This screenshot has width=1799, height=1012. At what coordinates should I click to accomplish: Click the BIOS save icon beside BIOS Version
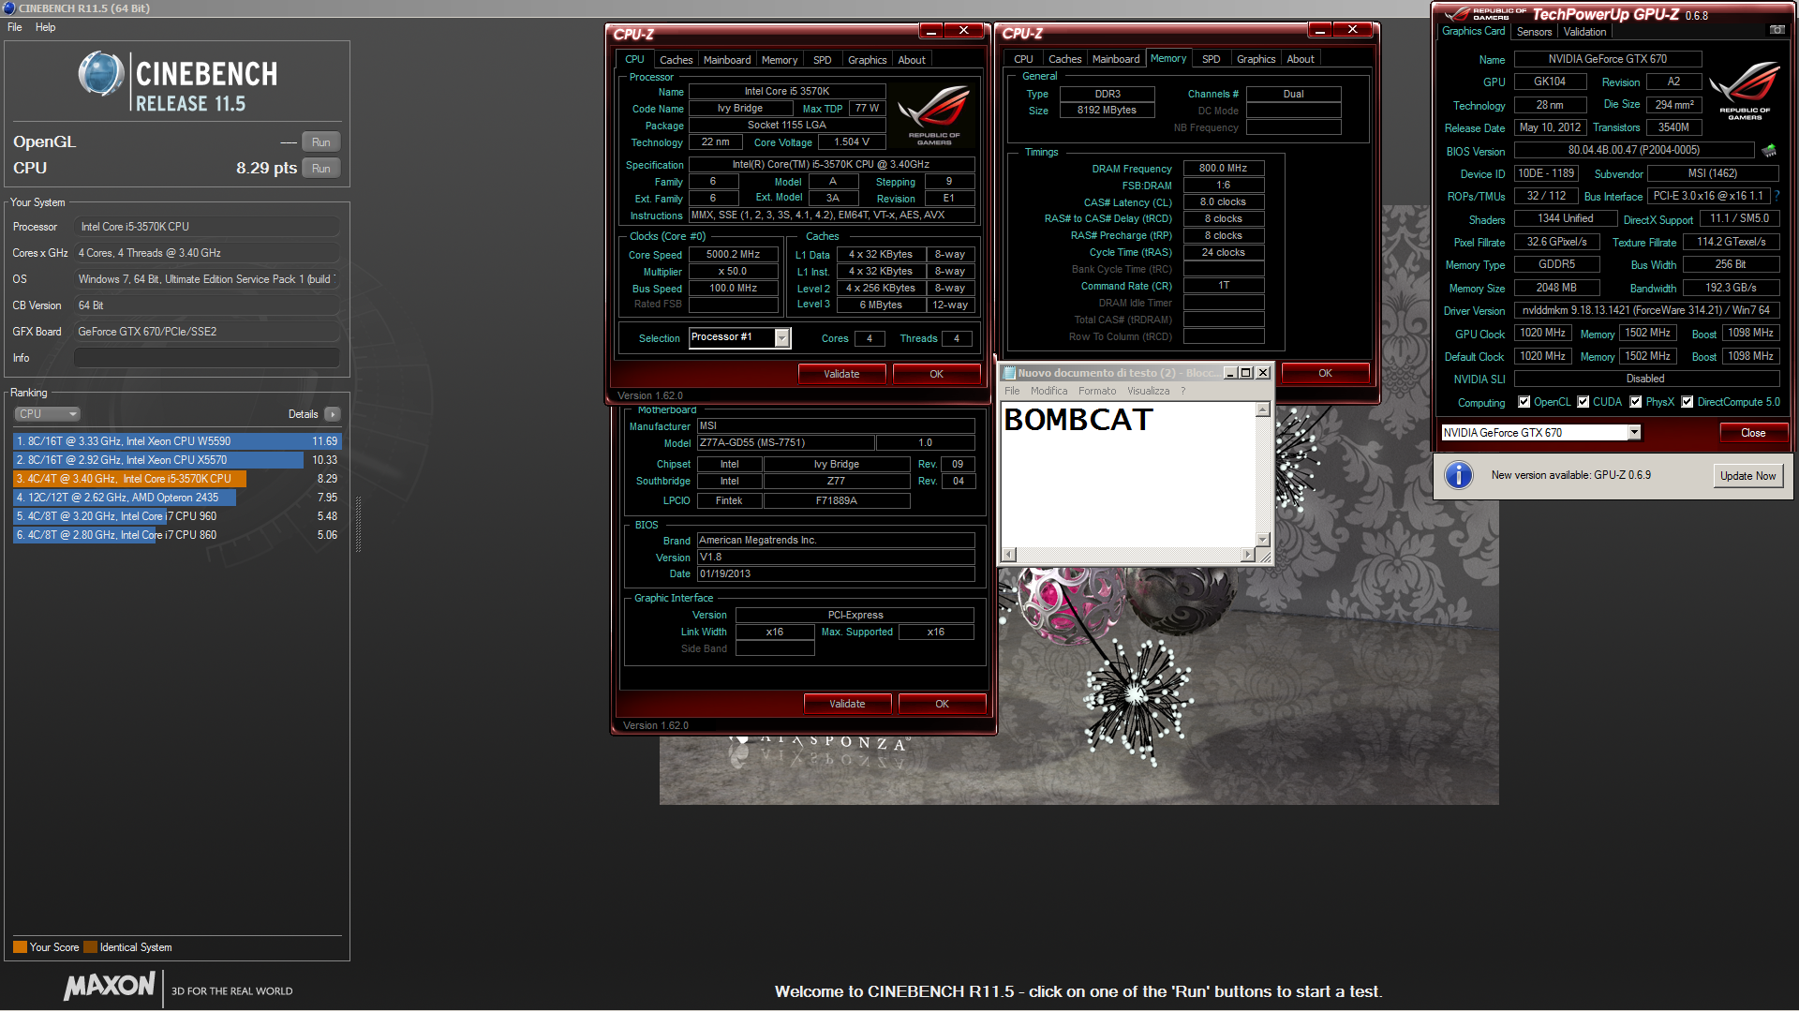pyautogui.click(x=1769, y=151)
